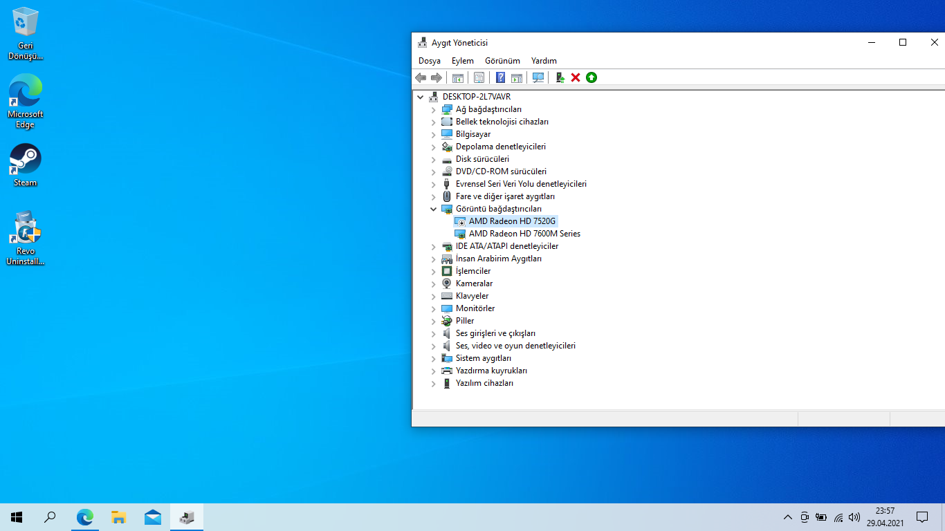Select AMD Radeon HD 7600M Series device

tap(524, 234)
